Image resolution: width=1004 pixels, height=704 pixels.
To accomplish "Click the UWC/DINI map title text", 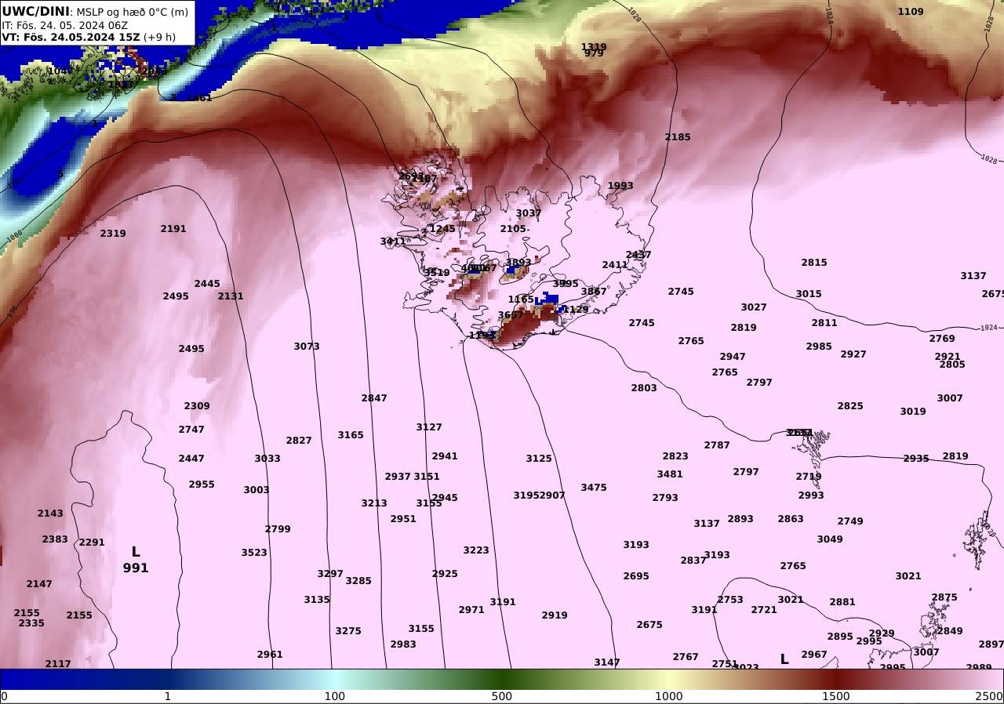I will pyautogui.click(x=35, y=11).
